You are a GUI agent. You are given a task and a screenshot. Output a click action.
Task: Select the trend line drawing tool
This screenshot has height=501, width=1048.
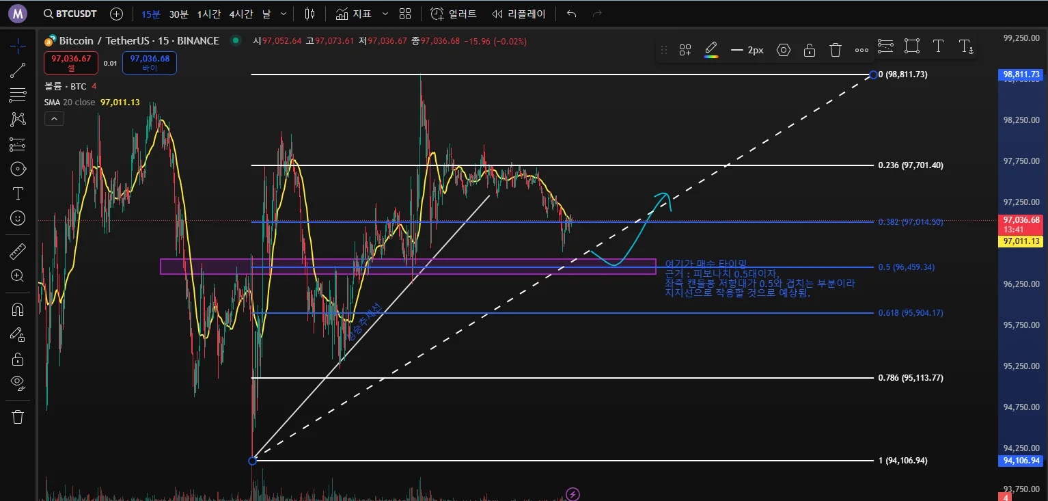(18, 70)
